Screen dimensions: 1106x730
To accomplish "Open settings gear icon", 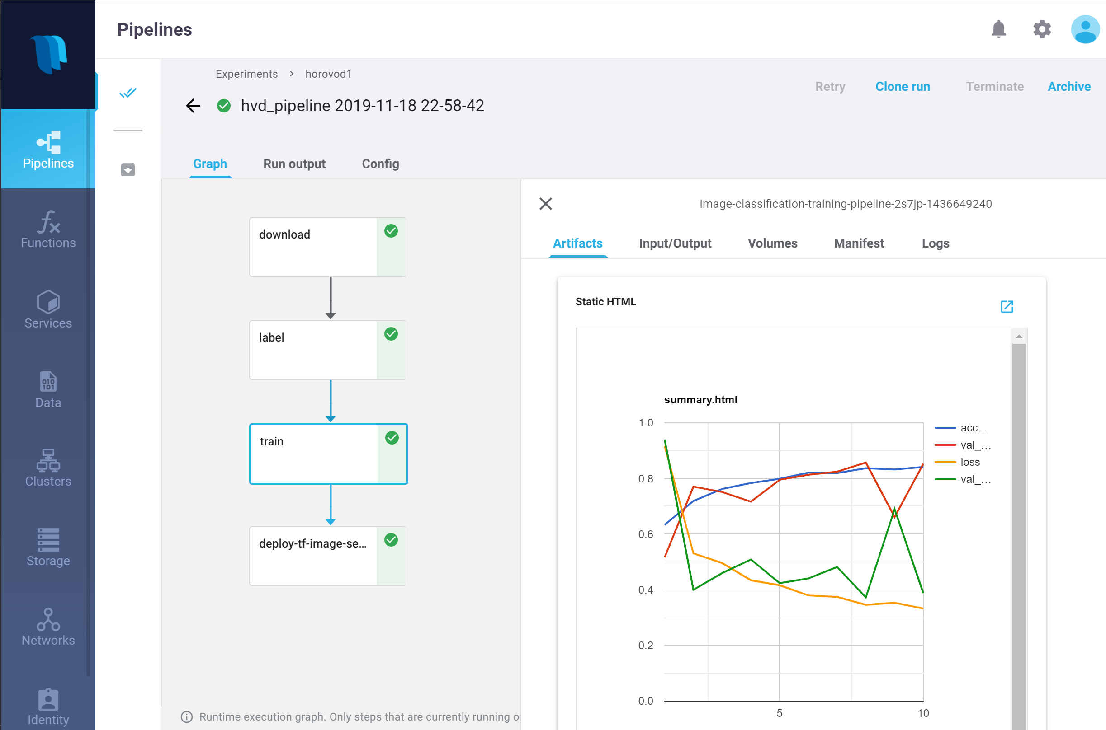I will 1041,29.
